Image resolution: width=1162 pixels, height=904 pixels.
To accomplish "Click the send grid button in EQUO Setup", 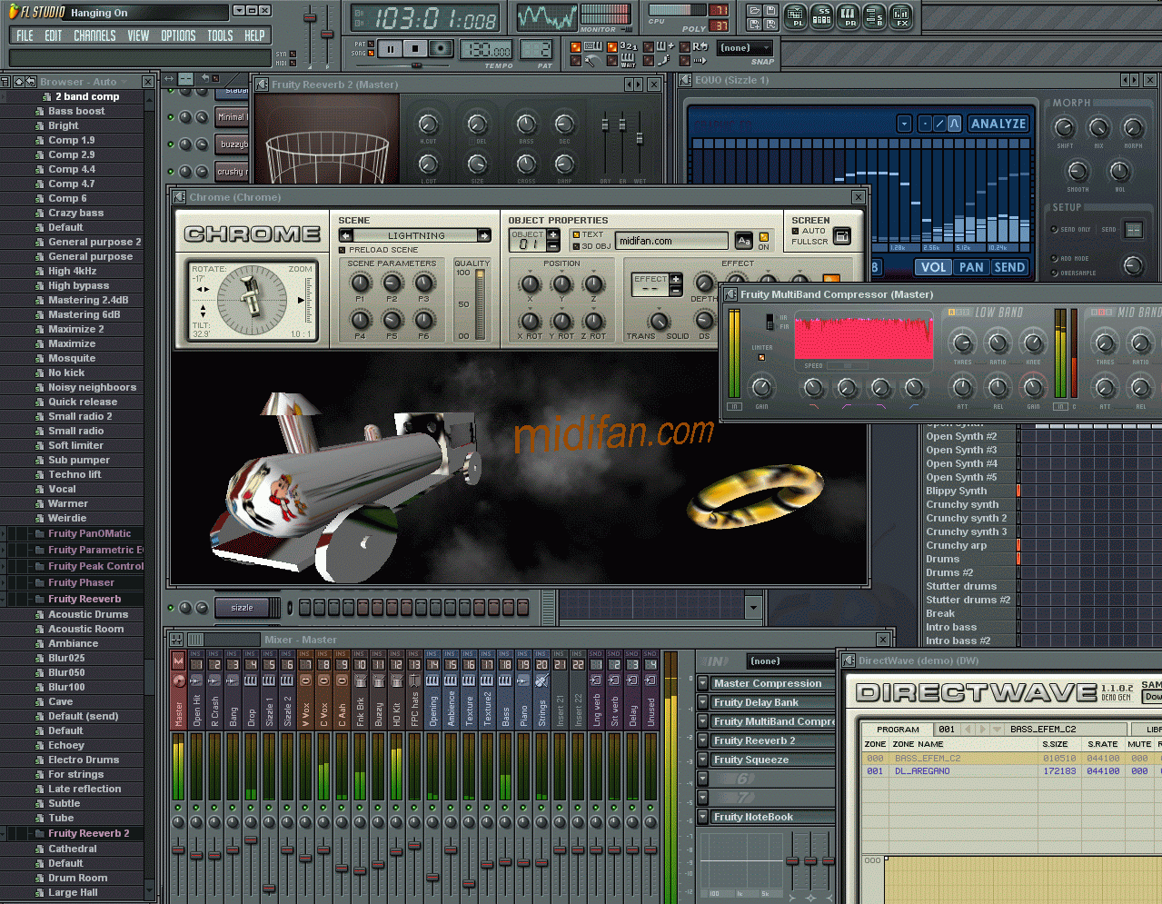I will point(1133,230).
